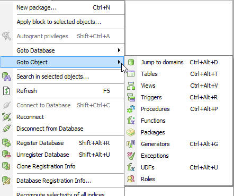The image size is (234, 196).
Task: Expand the Goto Database submenu arrow
Action: [119, 50]
